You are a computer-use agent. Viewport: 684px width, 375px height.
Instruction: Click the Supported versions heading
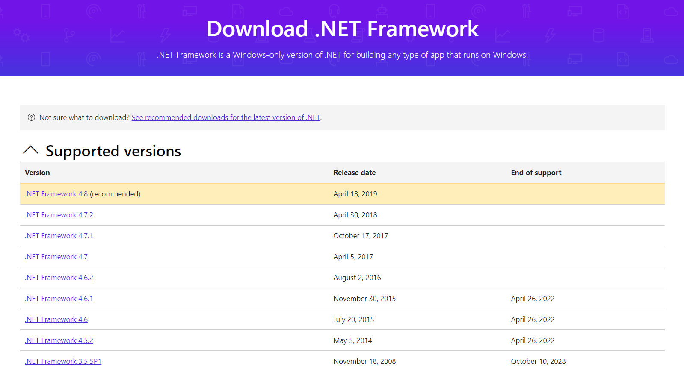click(x=113, y=151)
